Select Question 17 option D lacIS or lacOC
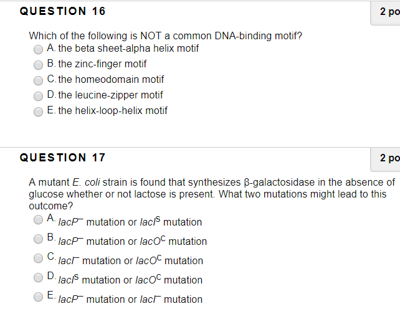400x319 pixels. [x=38, y=278]
